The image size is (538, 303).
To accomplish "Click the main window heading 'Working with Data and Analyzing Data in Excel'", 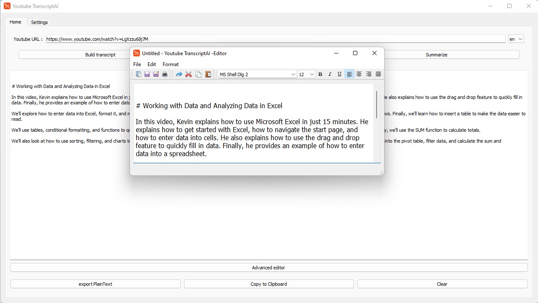I will [x=61, y=86].
